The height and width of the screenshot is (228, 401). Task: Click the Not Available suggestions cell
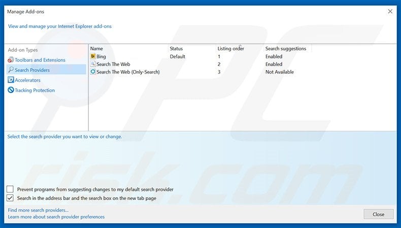click(x=280, y=72)
